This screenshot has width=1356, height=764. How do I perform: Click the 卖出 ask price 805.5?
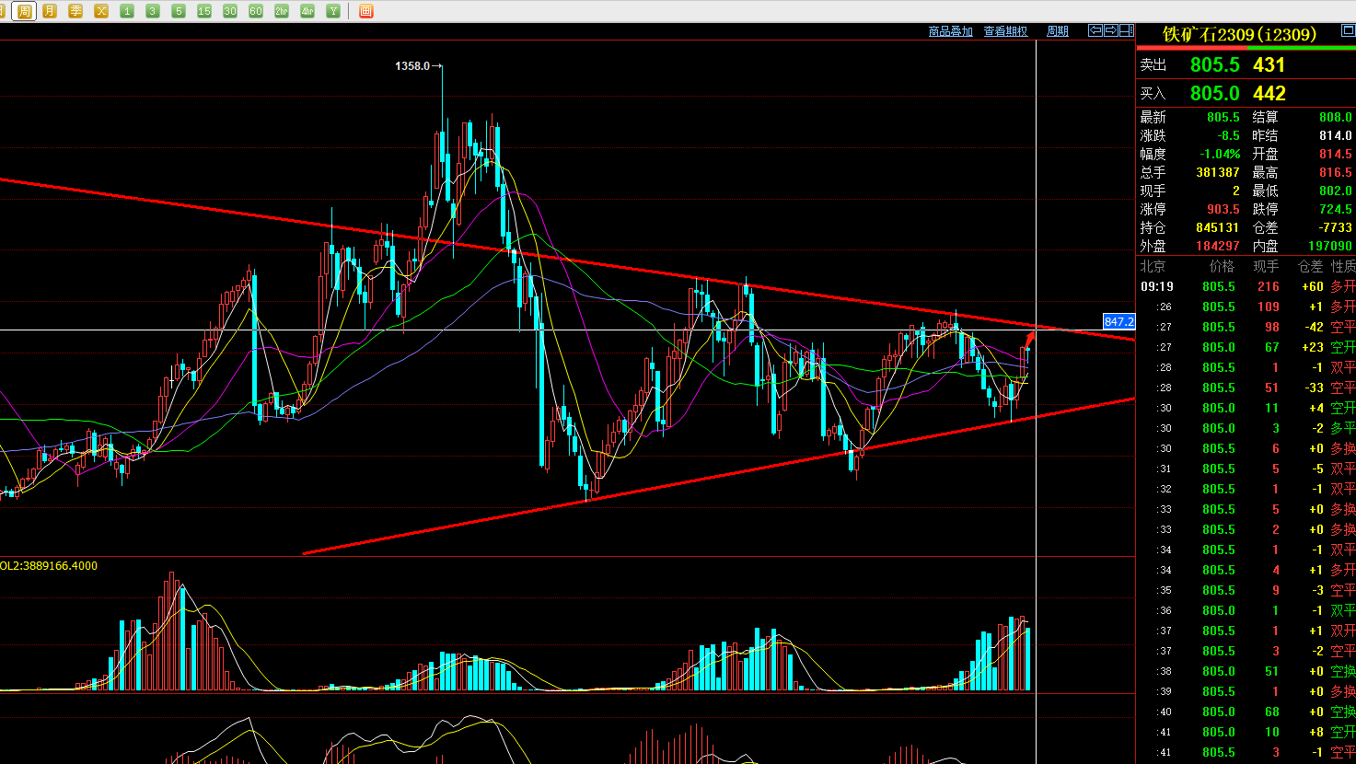1214,65
